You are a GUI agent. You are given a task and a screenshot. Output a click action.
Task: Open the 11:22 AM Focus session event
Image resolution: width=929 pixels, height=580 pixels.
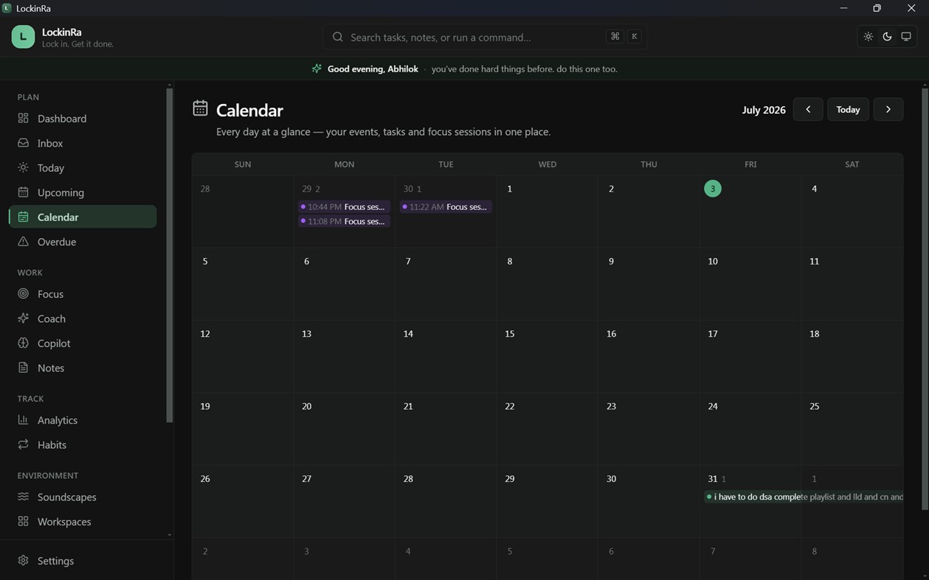(x=446, y=207)
